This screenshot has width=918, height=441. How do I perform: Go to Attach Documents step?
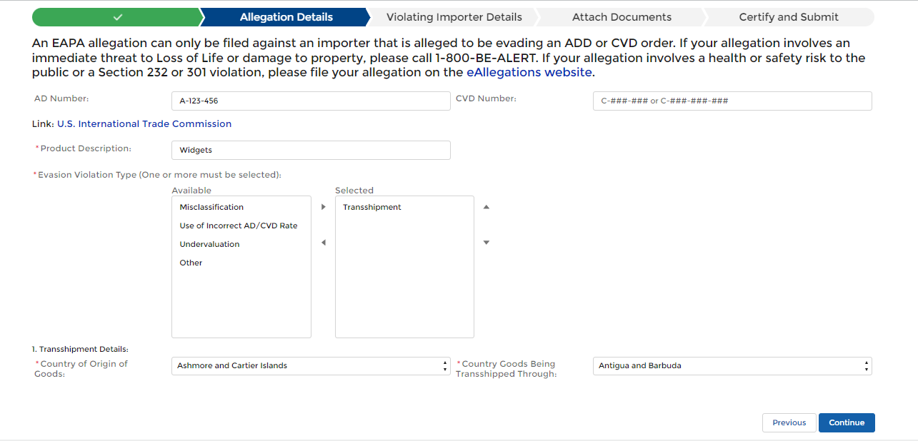(x=622, y=17)
